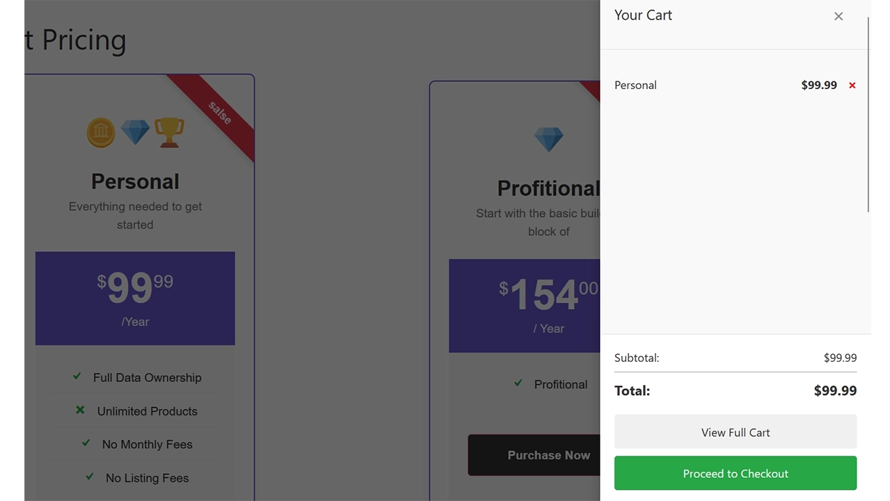Click the Profitional plan title

pyautogui.click(x=548, y=188)
